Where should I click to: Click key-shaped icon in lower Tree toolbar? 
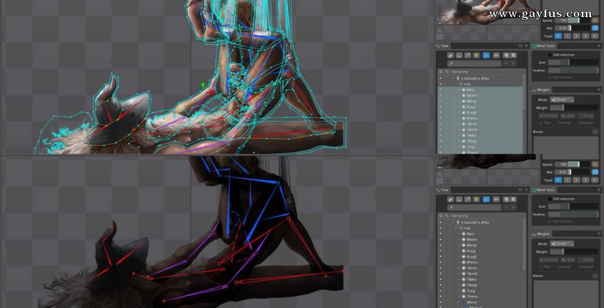[x=496, y=199]
